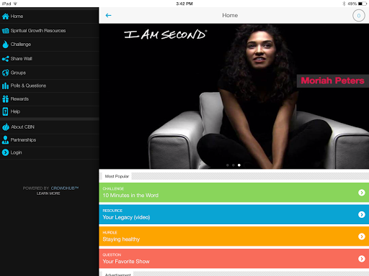Open the points counter circle showing 0
The image size is (369, 276).
(x=359, y=16)
